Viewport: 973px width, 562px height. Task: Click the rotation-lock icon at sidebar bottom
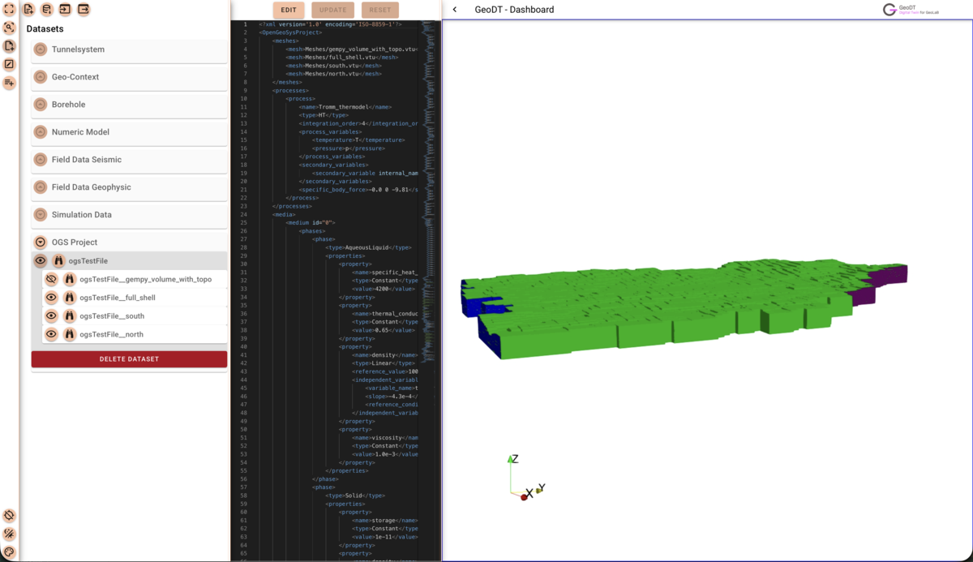point(9,516)
